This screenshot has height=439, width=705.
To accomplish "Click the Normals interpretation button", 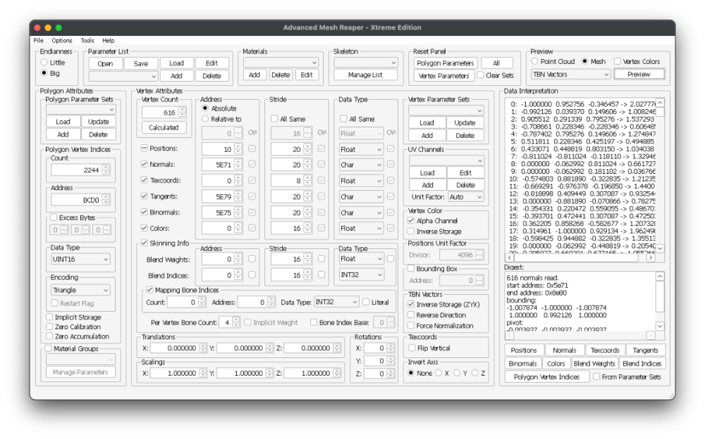I will 564,350.
